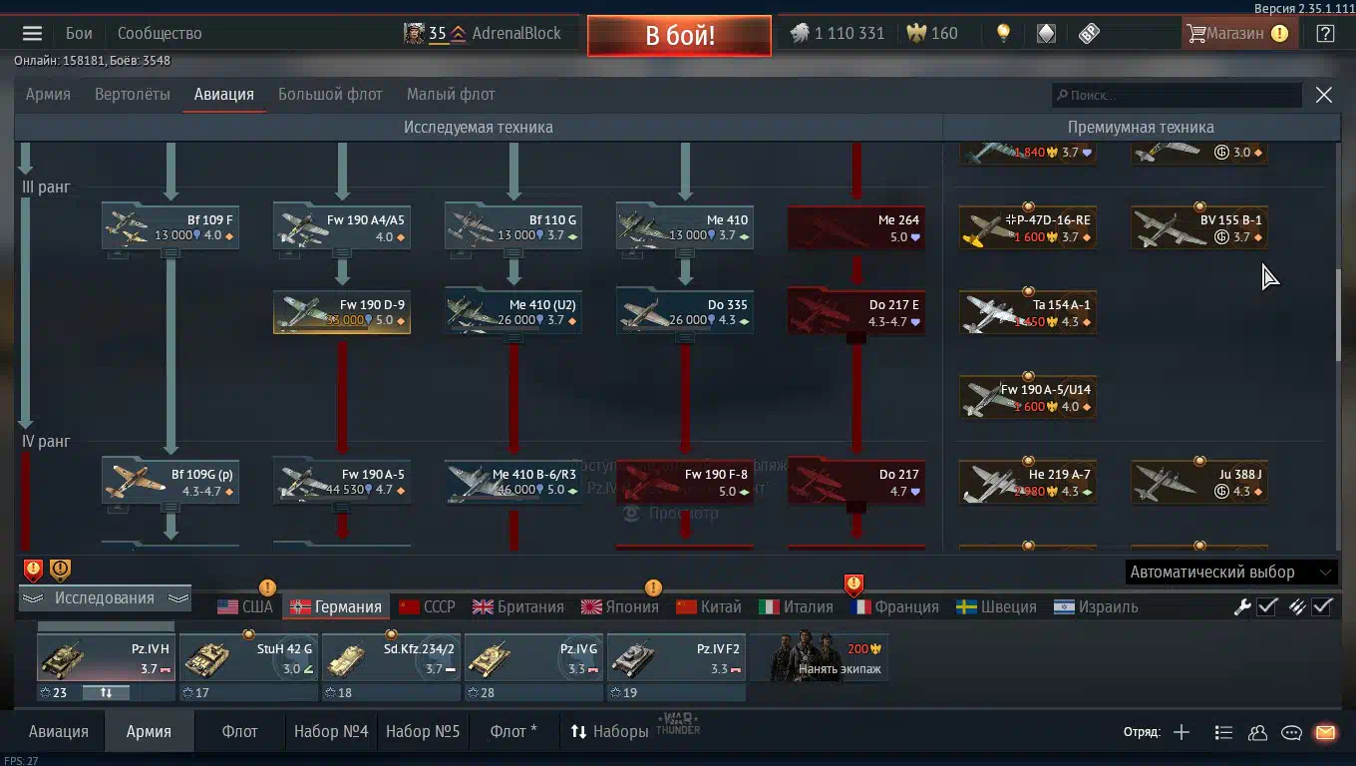Select the Авиация preset at bottom
Image resolution: width=1356 pixels, height=766 pixels.
pyautogui.click(x=59, y=731)
